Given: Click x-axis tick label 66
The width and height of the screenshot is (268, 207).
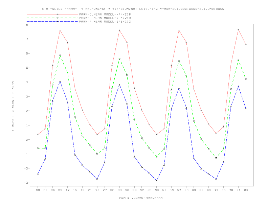Looking at the screenshot, I should click(x=201, y=190).
